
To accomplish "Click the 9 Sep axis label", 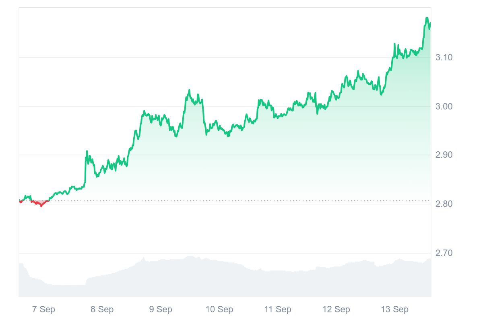I will (161, 310).
